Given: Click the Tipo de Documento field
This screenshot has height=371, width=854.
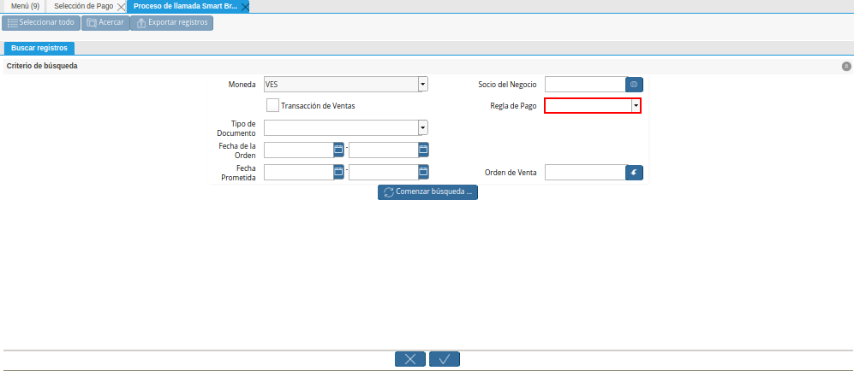Looking at the screenshot, I should [x=341, y=127].
